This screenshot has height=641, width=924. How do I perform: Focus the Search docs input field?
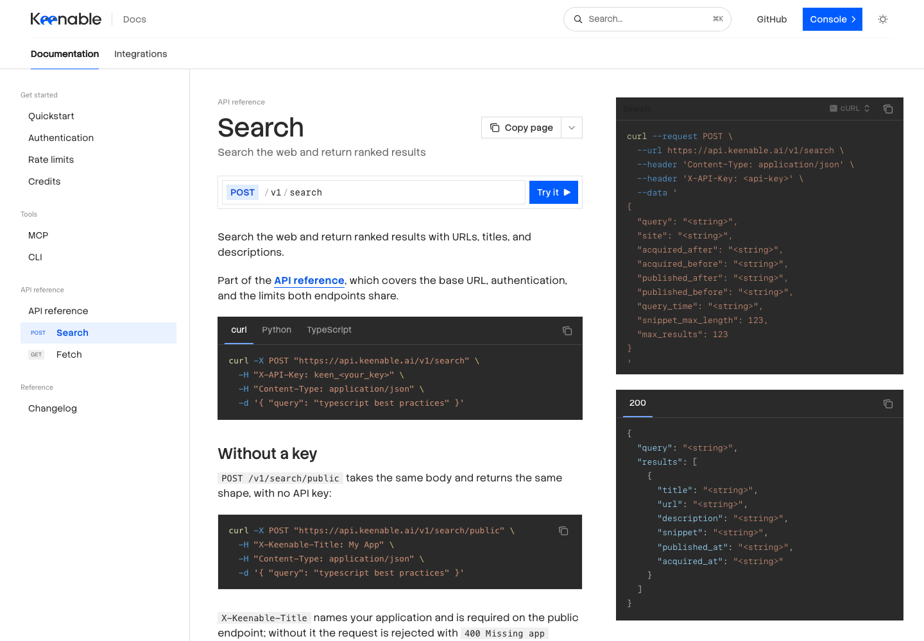pos(647,19)
